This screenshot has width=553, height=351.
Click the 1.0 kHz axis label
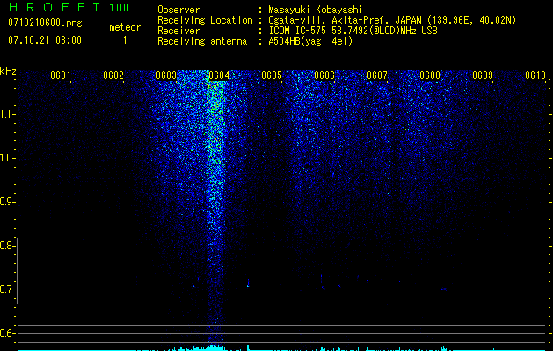pyautogui.click(x=7, y=158)
